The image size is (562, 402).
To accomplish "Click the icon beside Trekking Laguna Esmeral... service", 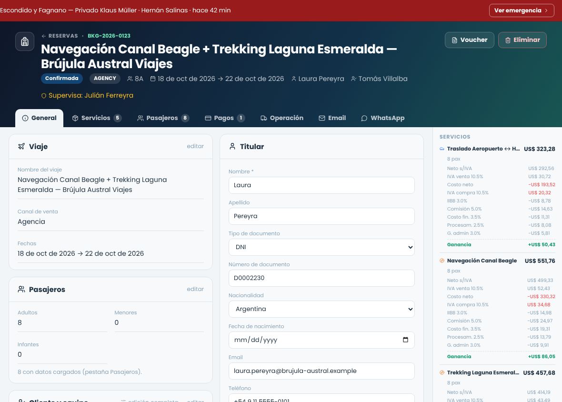I will (442, 372).
